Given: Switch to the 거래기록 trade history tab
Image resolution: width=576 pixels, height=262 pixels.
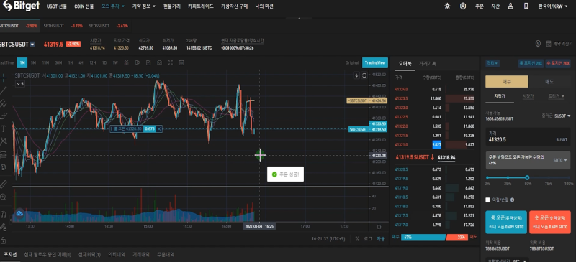Looking at the screenshot, I should 428,64.
